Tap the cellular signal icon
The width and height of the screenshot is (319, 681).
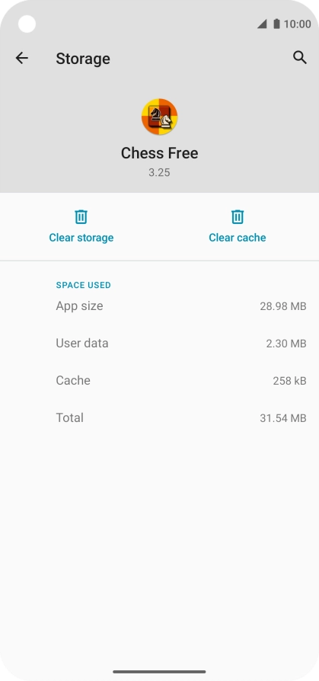coord(262,24)
